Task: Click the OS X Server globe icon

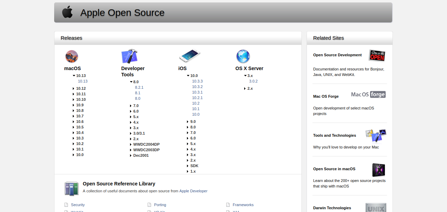Action: pyautogui.click(x=243, y=56)
